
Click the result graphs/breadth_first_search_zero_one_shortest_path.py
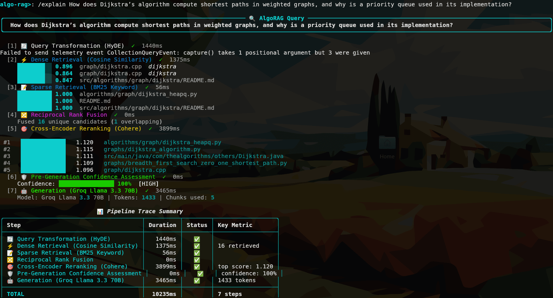(x=195, y=163)
